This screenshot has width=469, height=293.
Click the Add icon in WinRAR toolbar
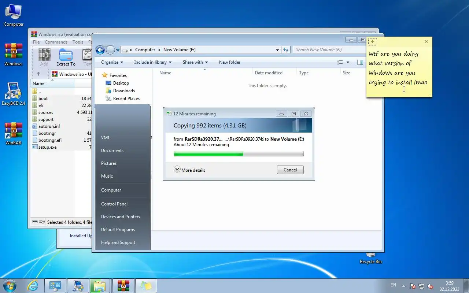tap(44, 57)
